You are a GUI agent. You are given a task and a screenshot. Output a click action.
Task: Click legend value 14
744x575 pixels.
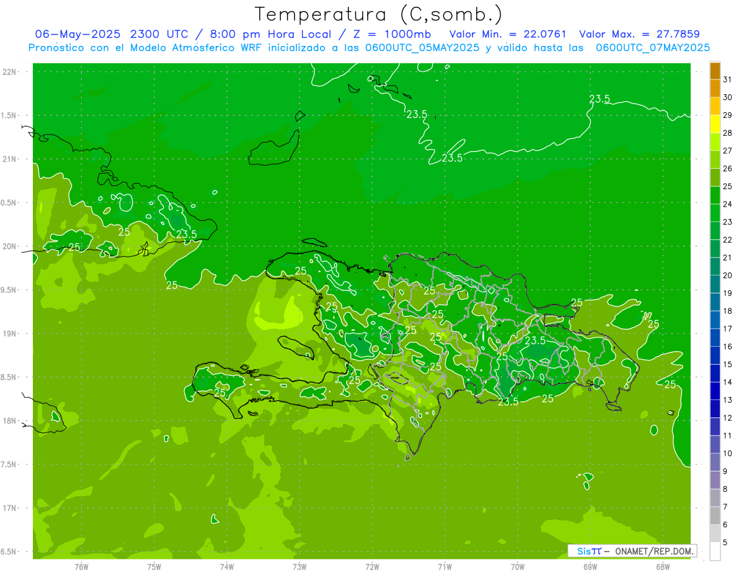pos(728,382)
